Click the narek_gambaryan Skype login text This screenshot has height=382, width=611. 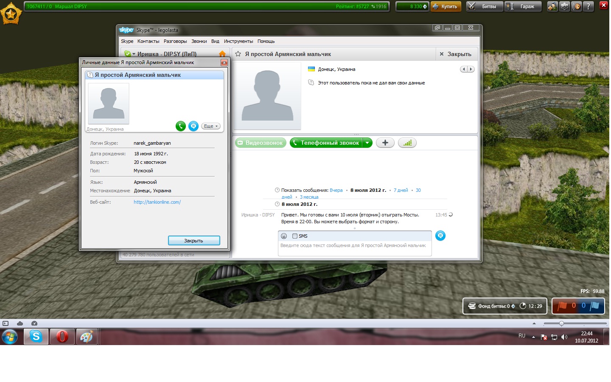(152, 143)
